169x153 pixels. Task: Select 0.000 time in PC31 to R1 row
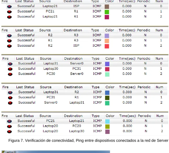point(127,97)
